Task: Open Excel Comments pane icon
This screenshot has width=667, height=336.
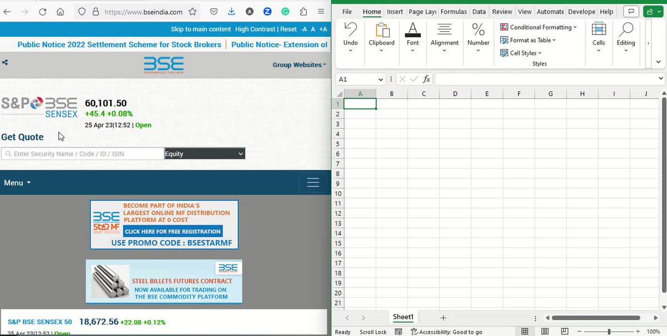Action: [x=630, y=11]
